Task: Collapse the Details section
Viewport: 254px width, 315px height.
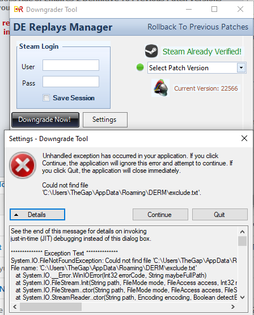Action: click(x=37, y=215)
